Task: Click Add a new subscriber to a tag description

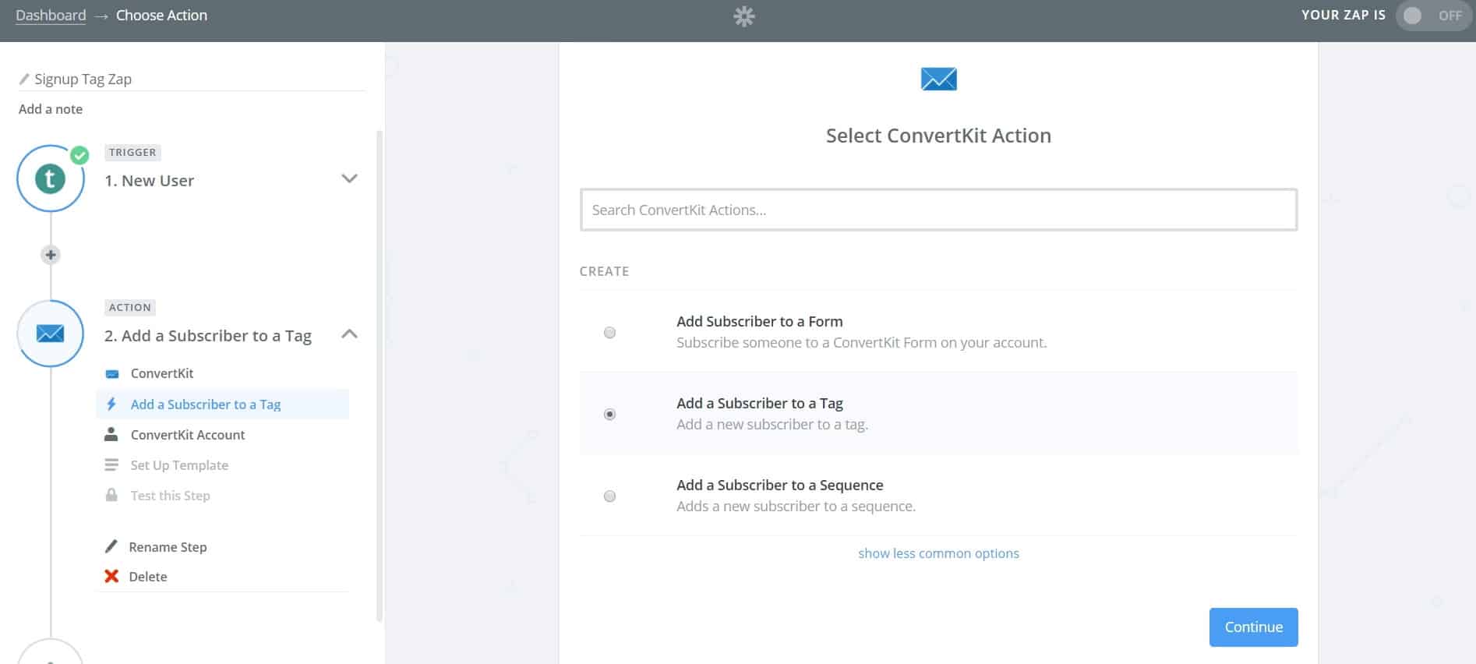Action: [x=772, y=425]
